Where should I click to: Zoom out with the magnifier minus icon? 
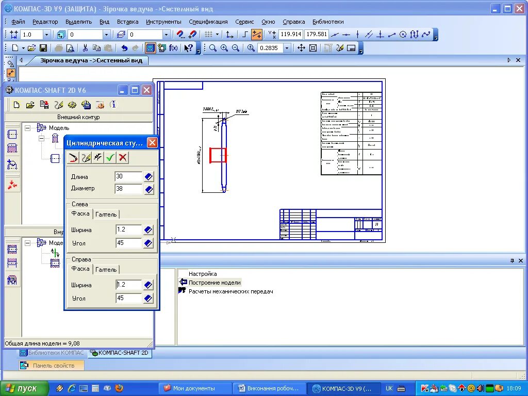coord(236,48)
